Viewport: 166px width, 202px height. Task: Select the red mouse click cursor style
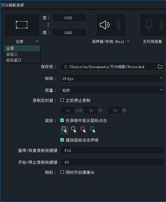tap(83, 130)
